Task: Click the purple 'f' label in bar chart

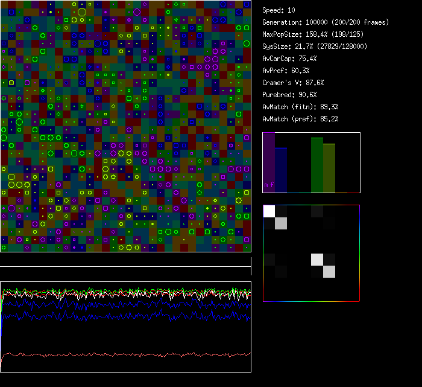Action: pos(271,185)
